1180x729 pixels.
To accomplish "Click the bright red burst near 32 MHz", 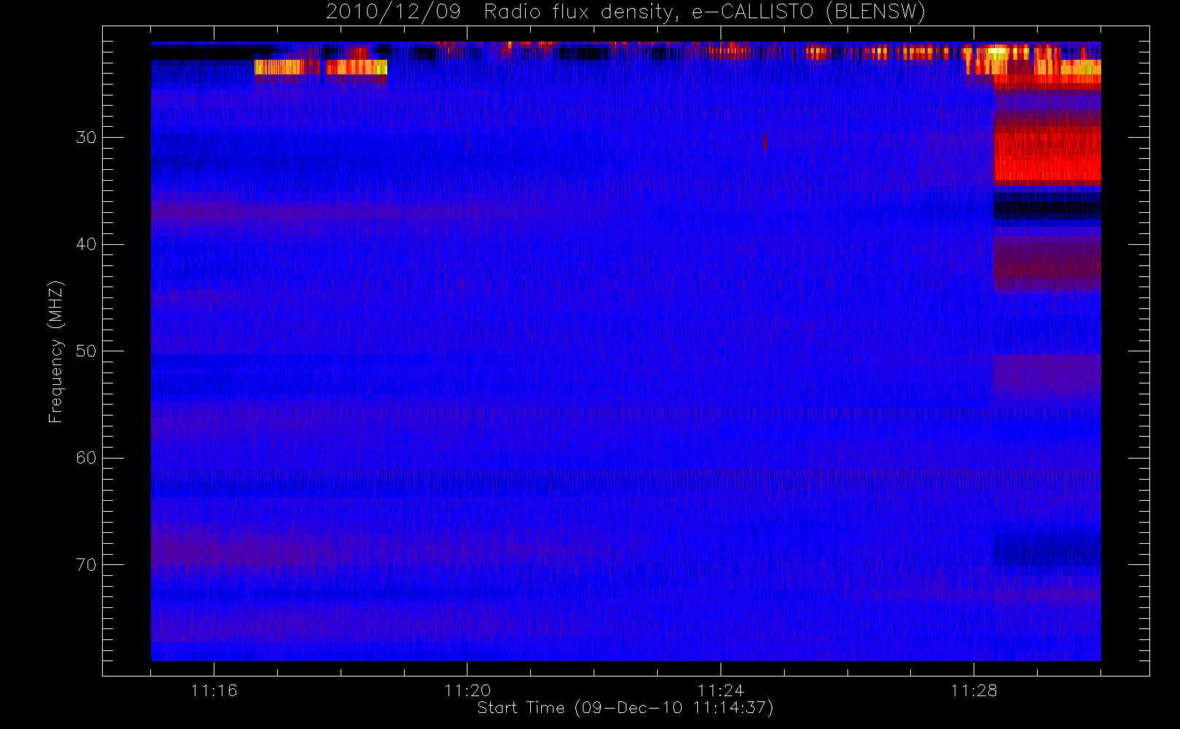I will (x=1047, y=155).
